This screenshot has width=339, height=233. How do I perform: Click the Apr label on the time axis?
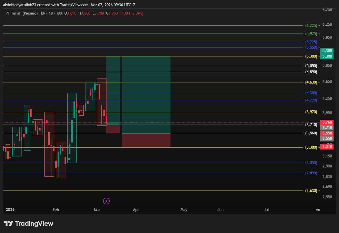(136, 210)
